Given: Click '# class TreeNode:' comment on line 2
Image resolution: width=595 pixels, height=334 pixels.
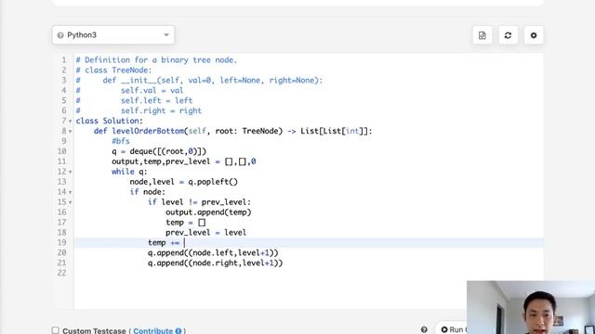Looking at the screenshot, I should click(x=113, y=71).
